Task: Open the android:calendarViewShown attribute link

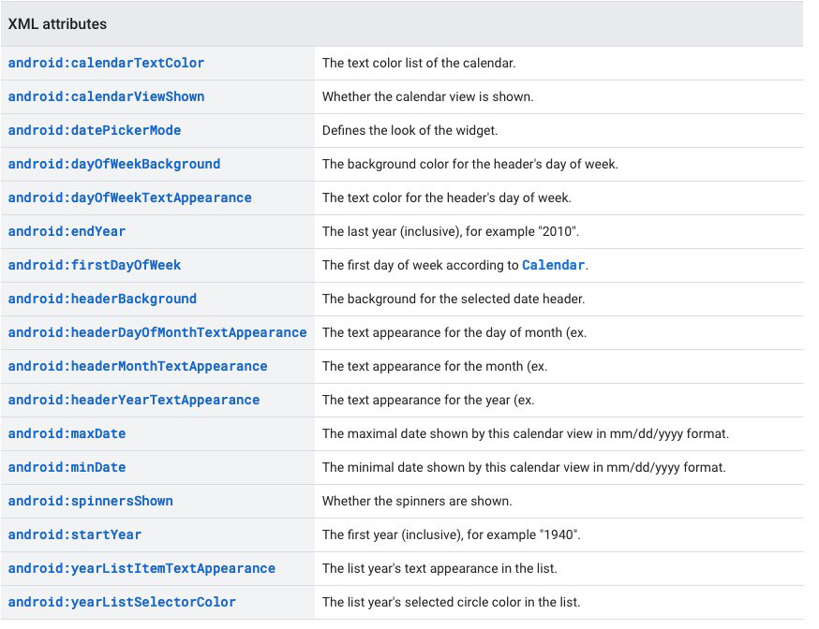Action: pos(106,96)
